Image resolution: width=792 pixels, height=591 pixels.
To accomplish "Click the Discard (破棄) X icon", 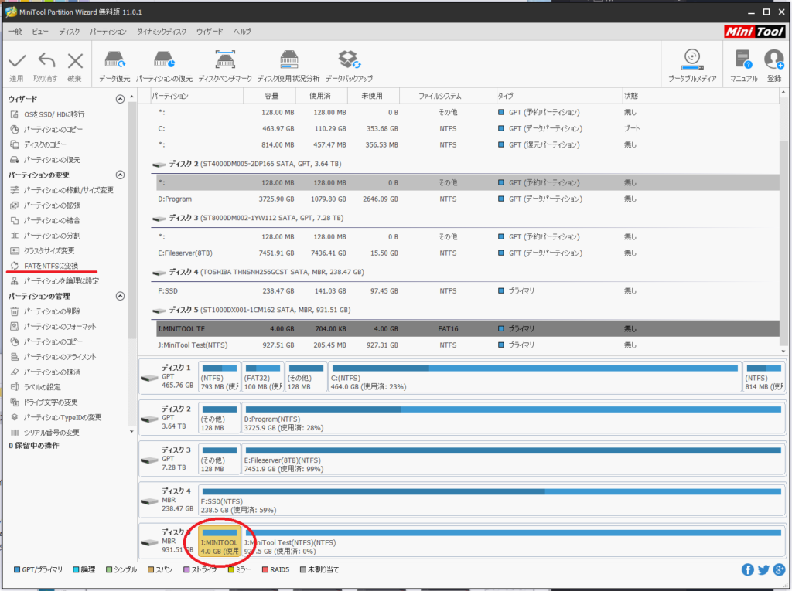I will 75,61.
